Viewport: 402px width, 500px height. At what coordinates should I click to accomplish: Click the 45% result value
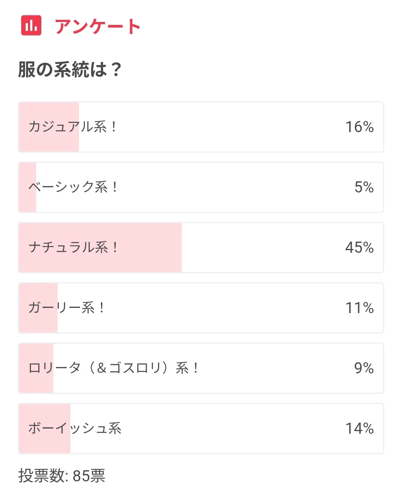359,248
